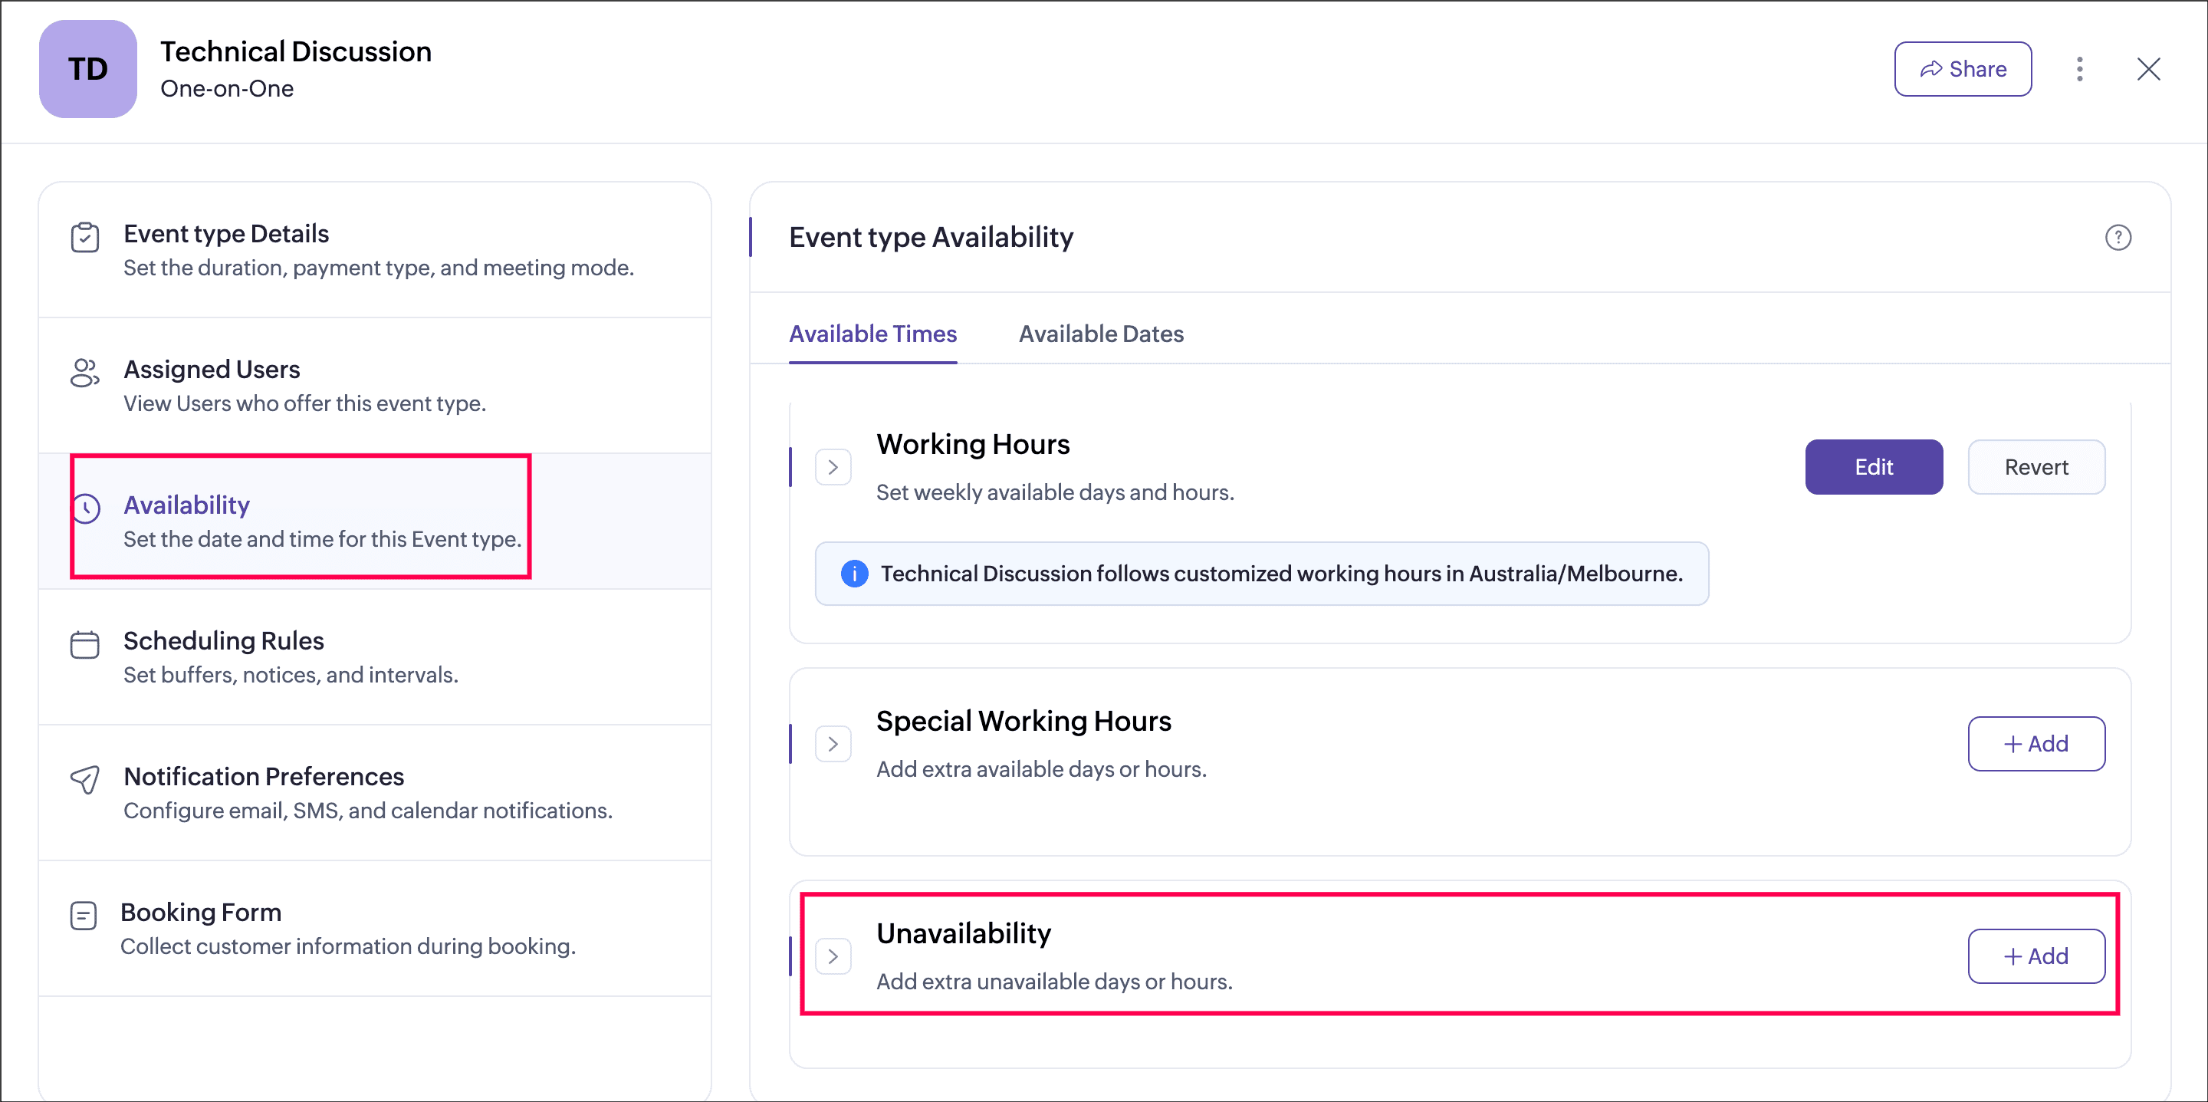This screenshot has width=2208, height=1102.
Task: Edit the Working Hours
Action: click(x=1874, y=467)
